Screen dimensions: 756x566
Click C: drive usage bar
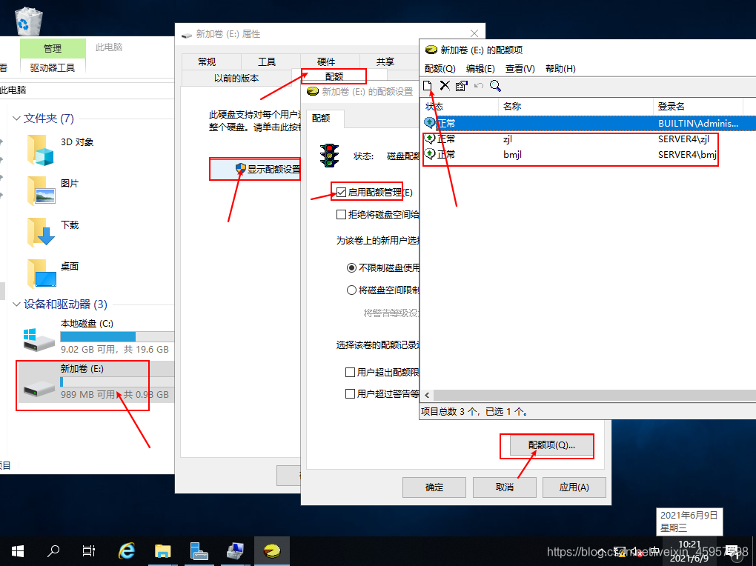(117, 336)
